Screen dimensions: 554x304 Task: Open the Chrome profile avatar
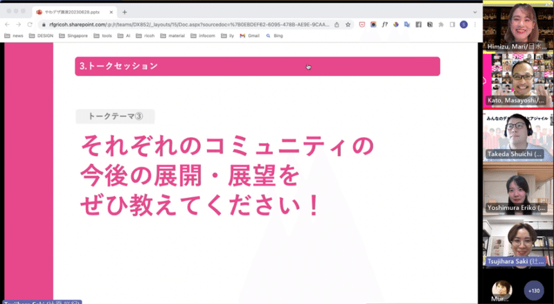[x=463, y=24]
